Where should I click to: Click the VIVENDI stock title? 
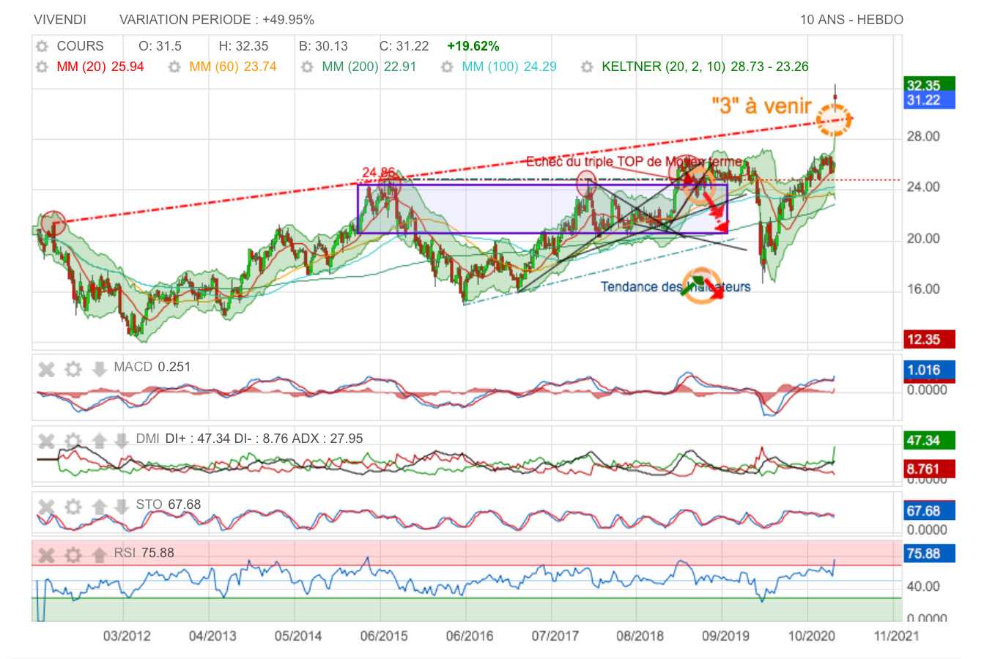[x=60, y=20]
